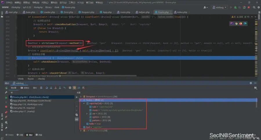
Task: Switch to the 输出 output tab
Action: coord(35,88)
